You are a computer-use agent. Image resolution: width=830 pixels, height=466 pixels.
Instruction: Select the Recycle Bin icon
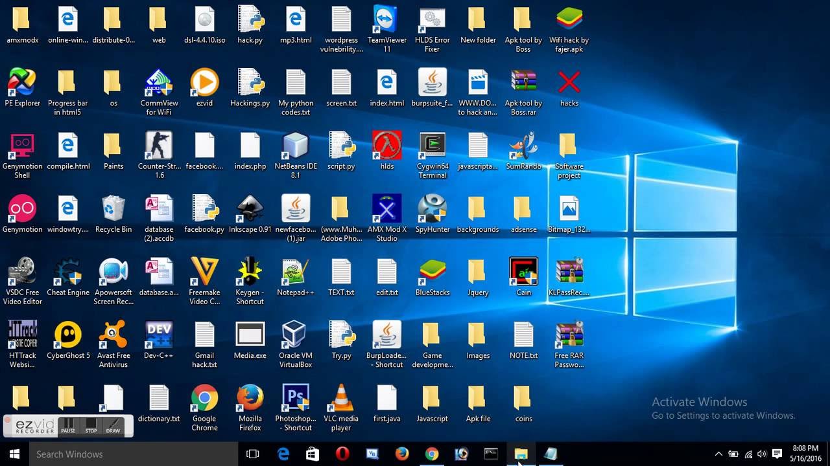113,214
